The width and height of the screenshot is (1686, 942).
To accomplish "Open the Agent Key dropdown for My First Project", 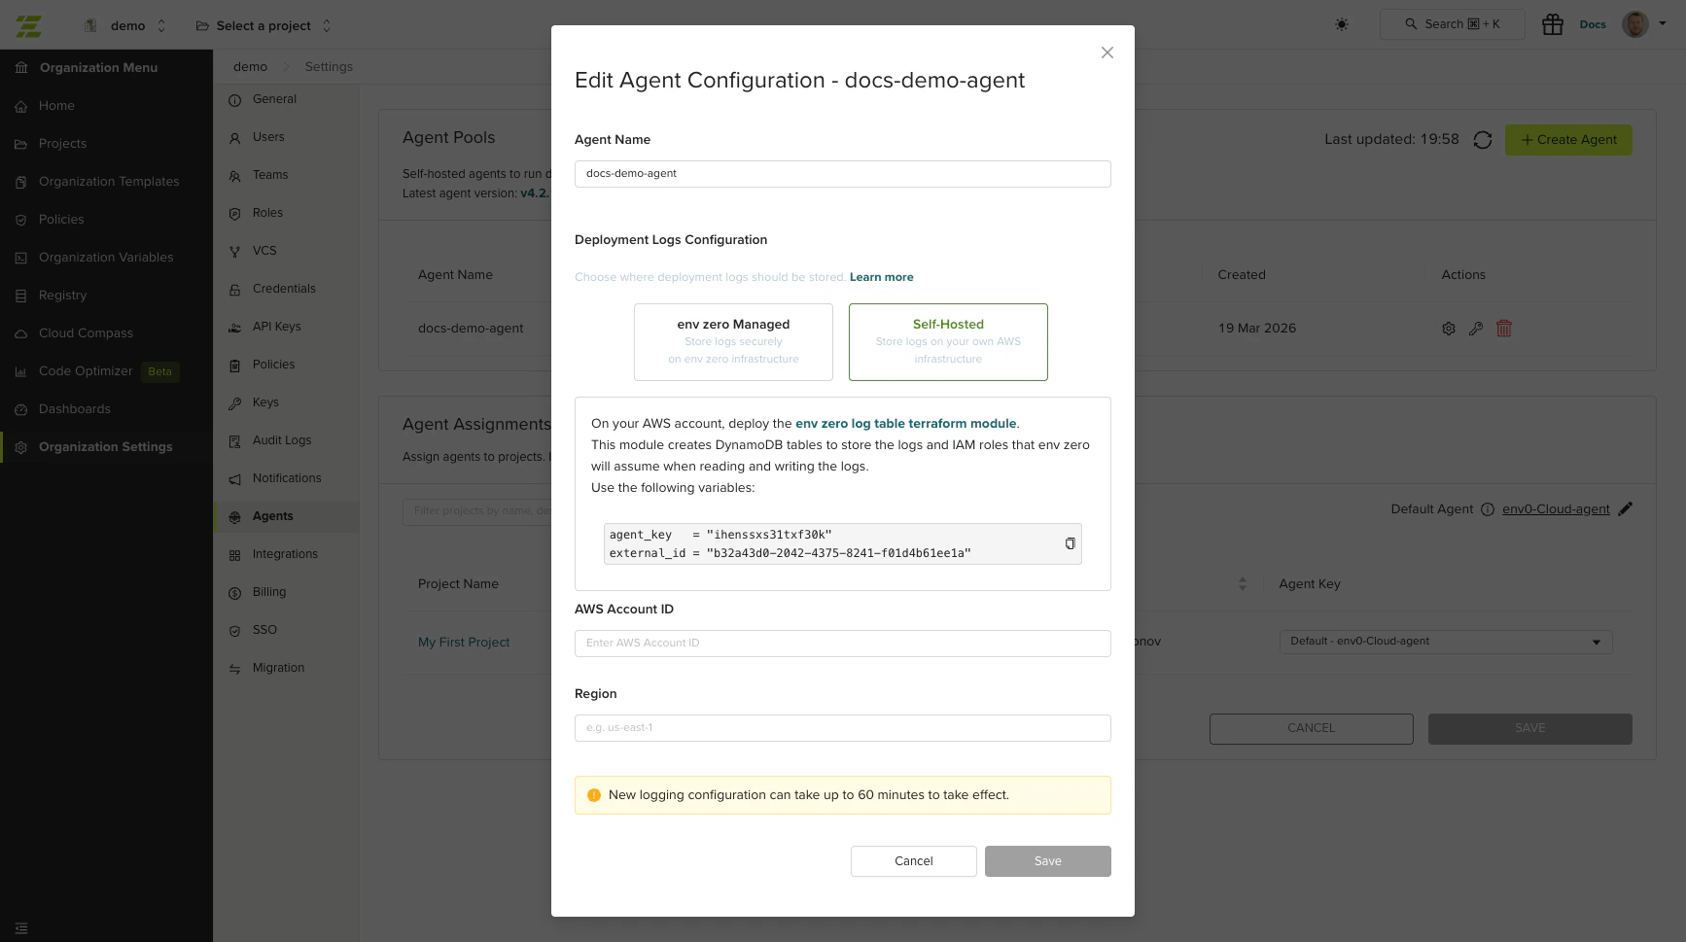I will pyautogui.click(x=1446, y=642).
